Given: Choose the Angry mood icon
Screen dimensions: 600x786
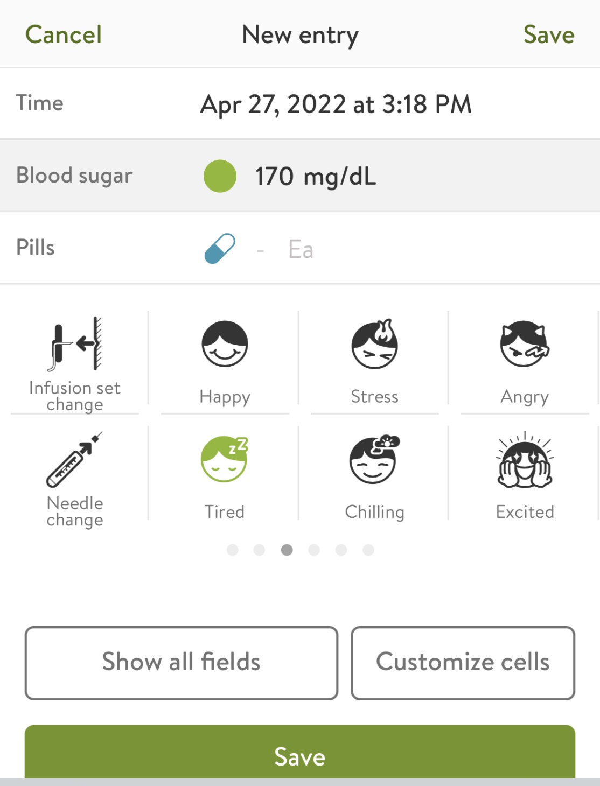Looking at the screenshot, I should coord(525,344).
